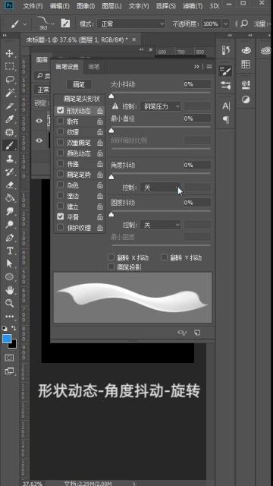Uncheck the 形状动态 checkbox
This screenshot has height=486, width=273.
pos(61,110)
